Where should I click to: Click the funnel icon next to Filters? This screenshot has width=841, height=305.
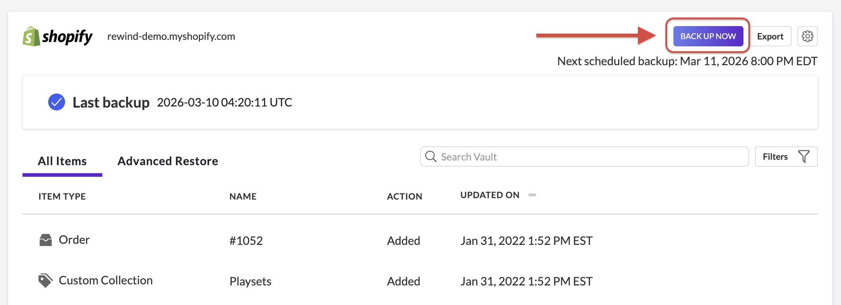click(804, 156)
